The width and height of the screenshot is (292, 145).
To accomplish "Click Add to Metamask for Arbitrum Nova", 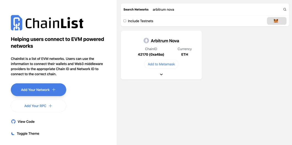I will pos(161,64).
